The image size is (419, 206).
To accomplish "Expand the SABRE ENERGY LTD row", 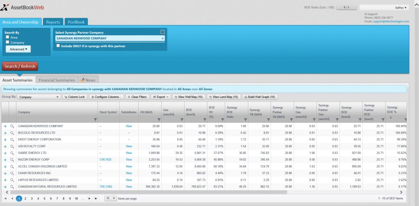I will point(5,153).
